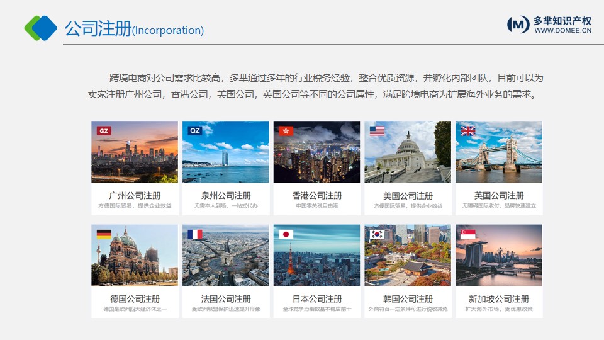
Task: Click 日本公司注册 title
Action: click(317, 298)
